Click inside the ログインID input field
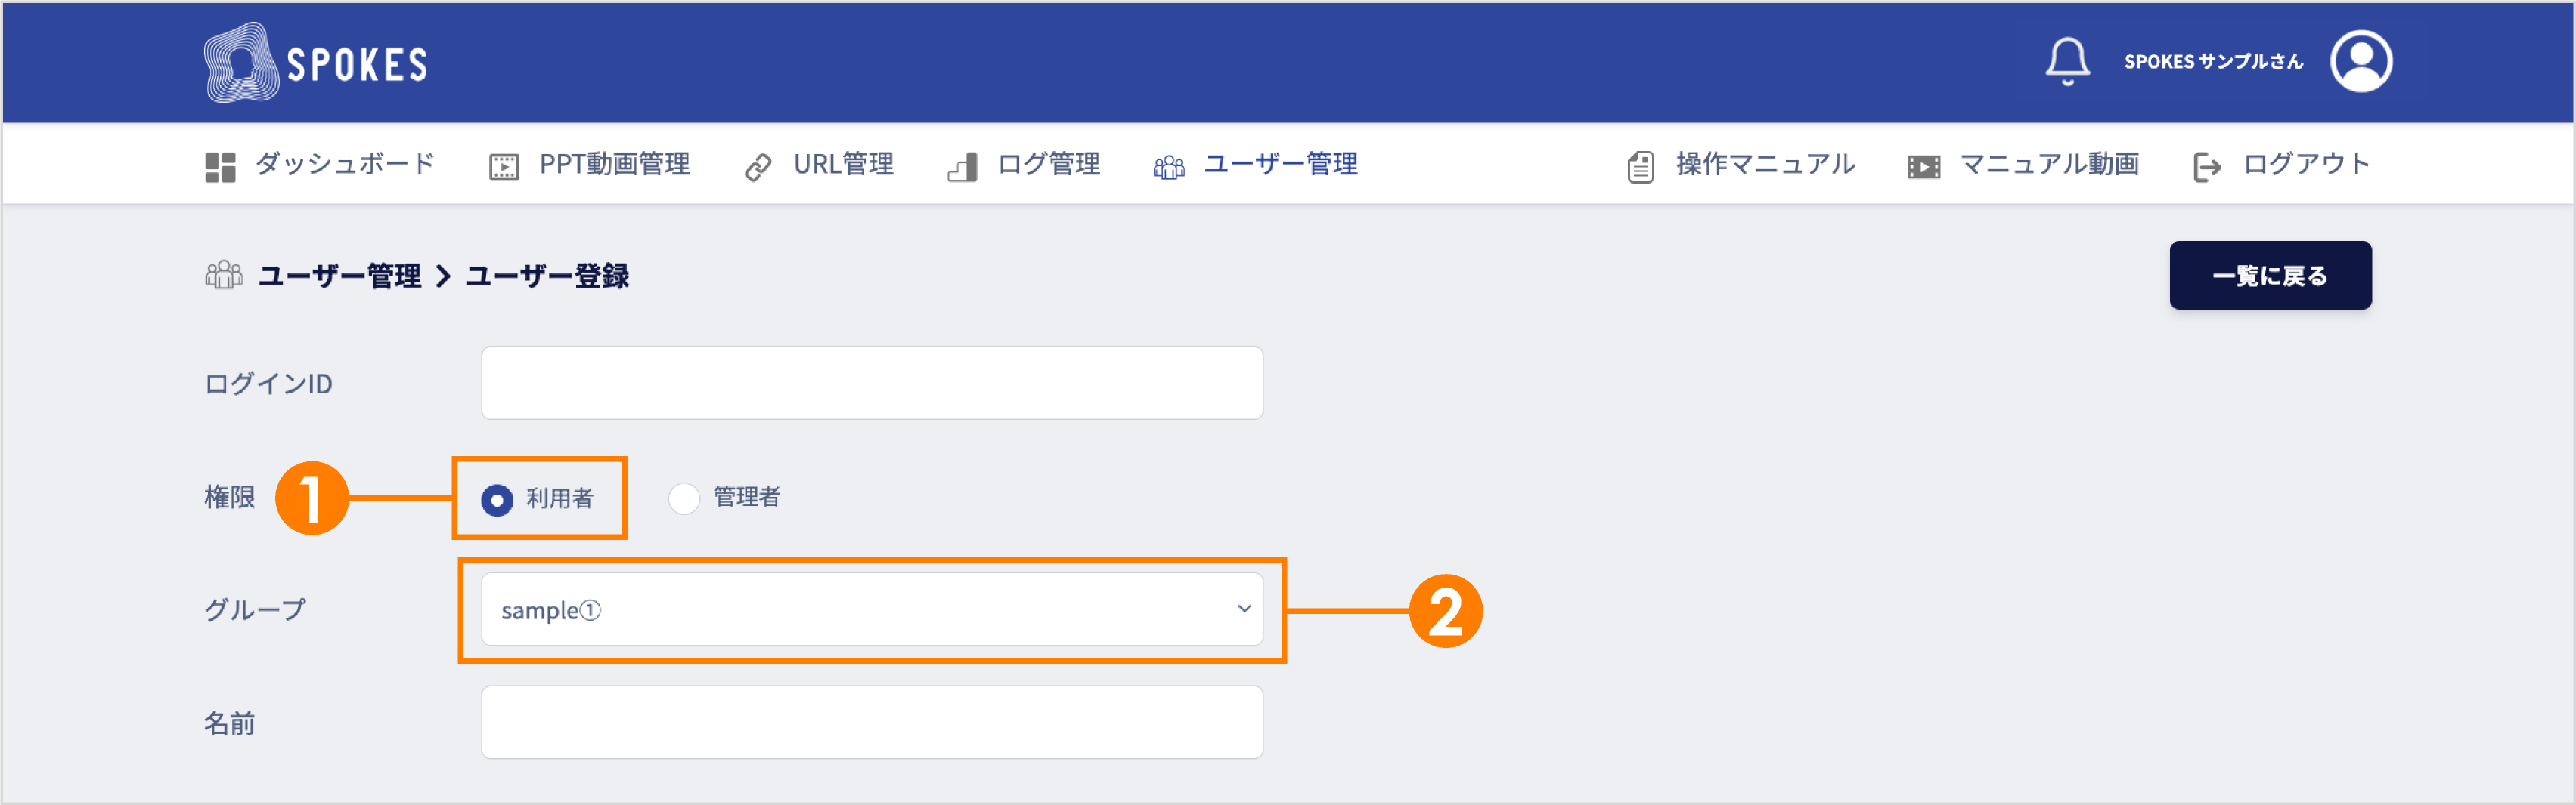 point(871,383)
